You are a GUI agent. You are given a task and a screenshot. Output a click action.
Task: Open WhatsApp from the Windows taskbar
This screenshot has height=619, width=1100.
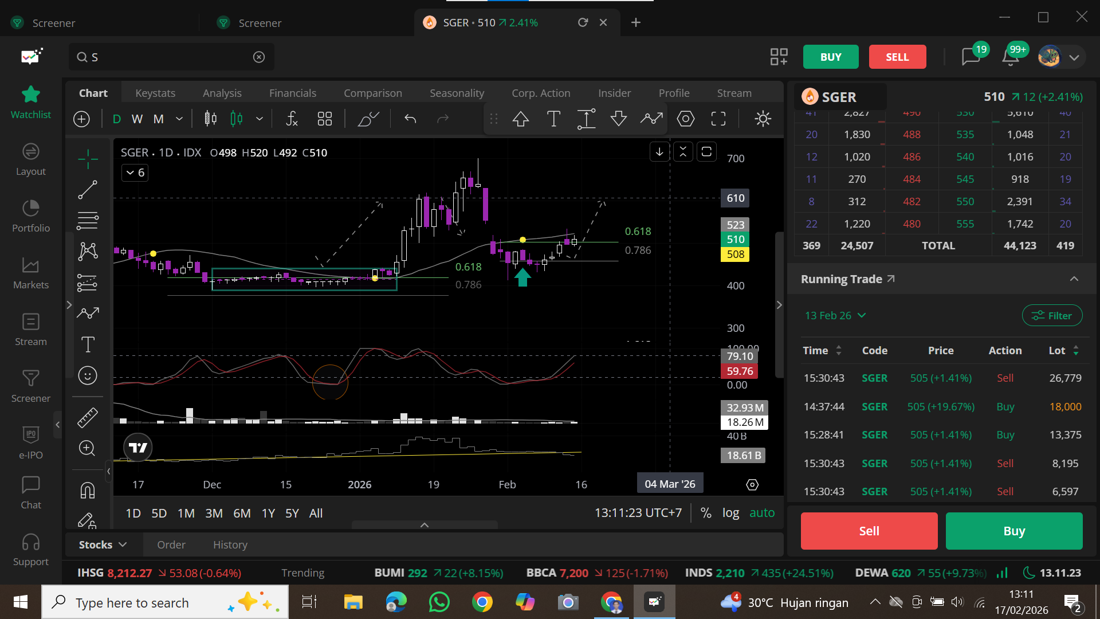[439, 602]
